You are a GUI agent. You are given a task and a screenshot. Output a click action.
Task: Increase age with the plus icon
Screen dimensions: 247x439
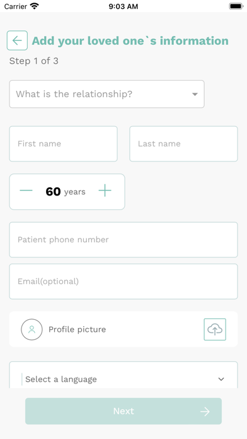click(105, 190)
